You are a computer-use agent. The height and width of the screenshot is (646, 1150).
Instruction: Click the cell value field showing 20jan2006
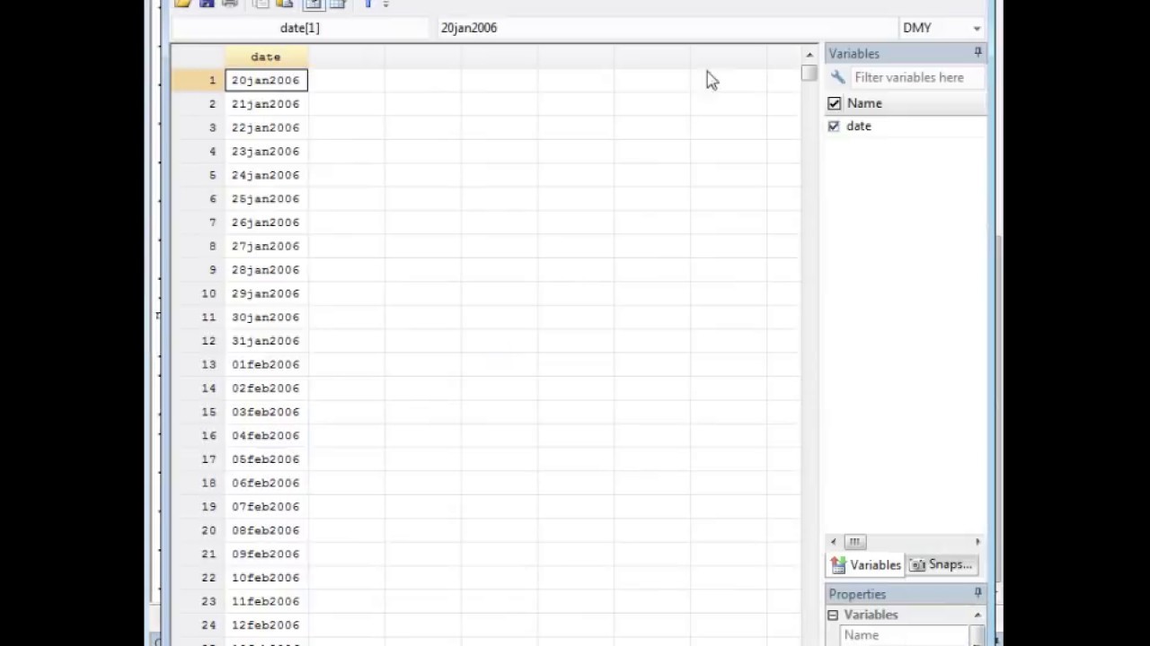click(666, 28)
